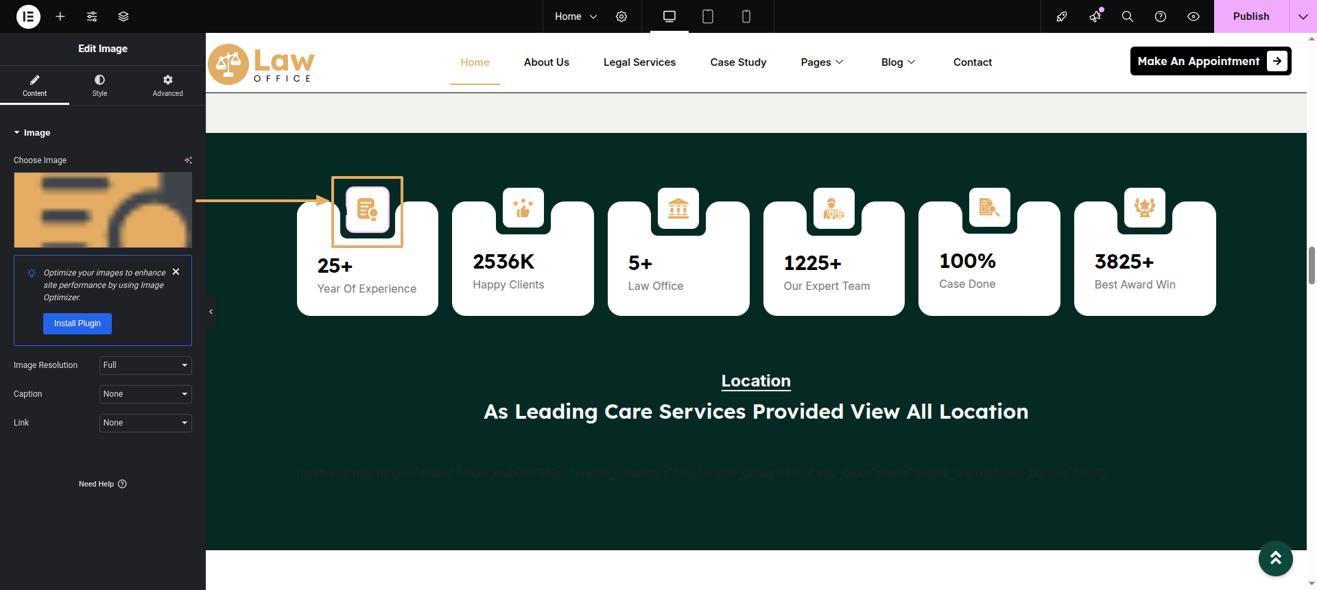Expand the Publish options arrow
1317x590 pixels.
(x=1303, y=16)
